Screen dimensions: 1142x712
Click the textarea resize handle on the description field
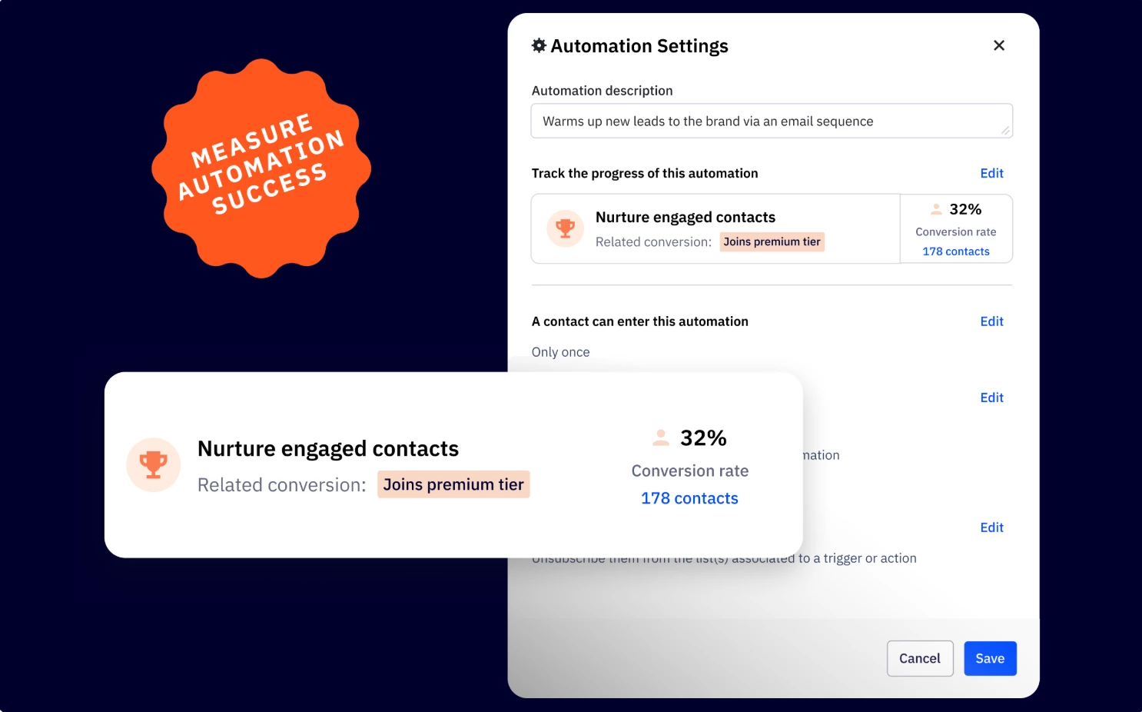[x=1007, y=130]
